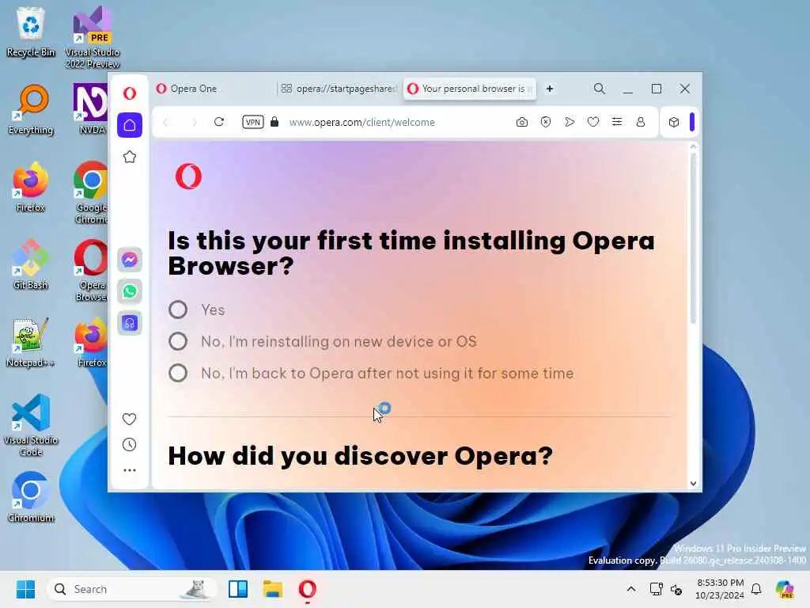Go forward to the next page
The width and height of the screenshot is (810, 608).
point(195,123)
